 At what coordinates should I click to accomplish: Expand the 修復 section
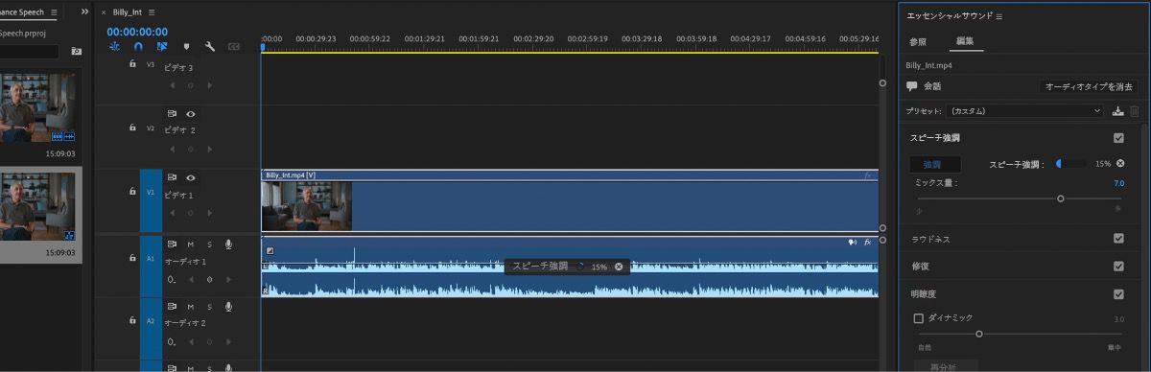tap(920, 266)
